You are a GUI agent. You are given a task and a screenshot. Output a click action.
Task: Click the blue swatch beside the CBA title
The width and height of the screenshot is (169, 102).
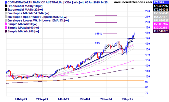[6, 2]
